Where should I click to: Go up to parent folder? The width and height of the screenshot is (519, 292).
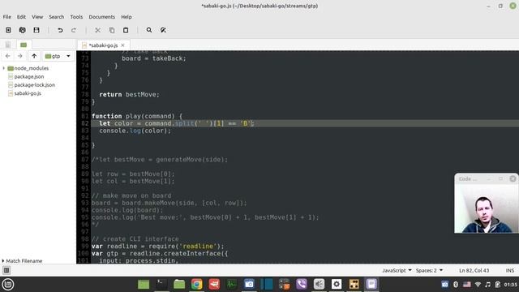pos(34,56)
